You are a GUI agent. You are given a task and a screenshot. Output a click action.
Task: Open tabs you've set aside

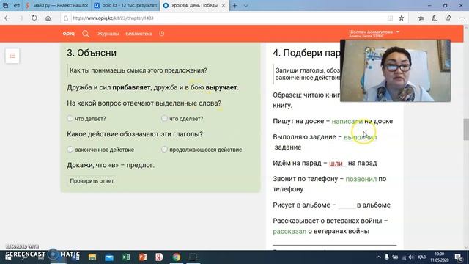coord(5,5)
